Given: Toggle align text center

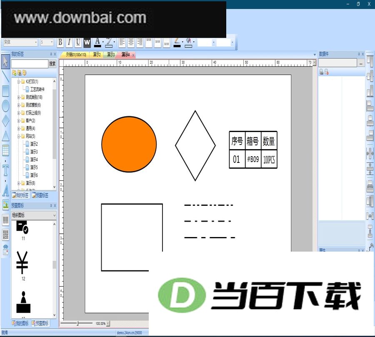Looking at the screenshot, I should pyautogui.click(x=131, y=42).
